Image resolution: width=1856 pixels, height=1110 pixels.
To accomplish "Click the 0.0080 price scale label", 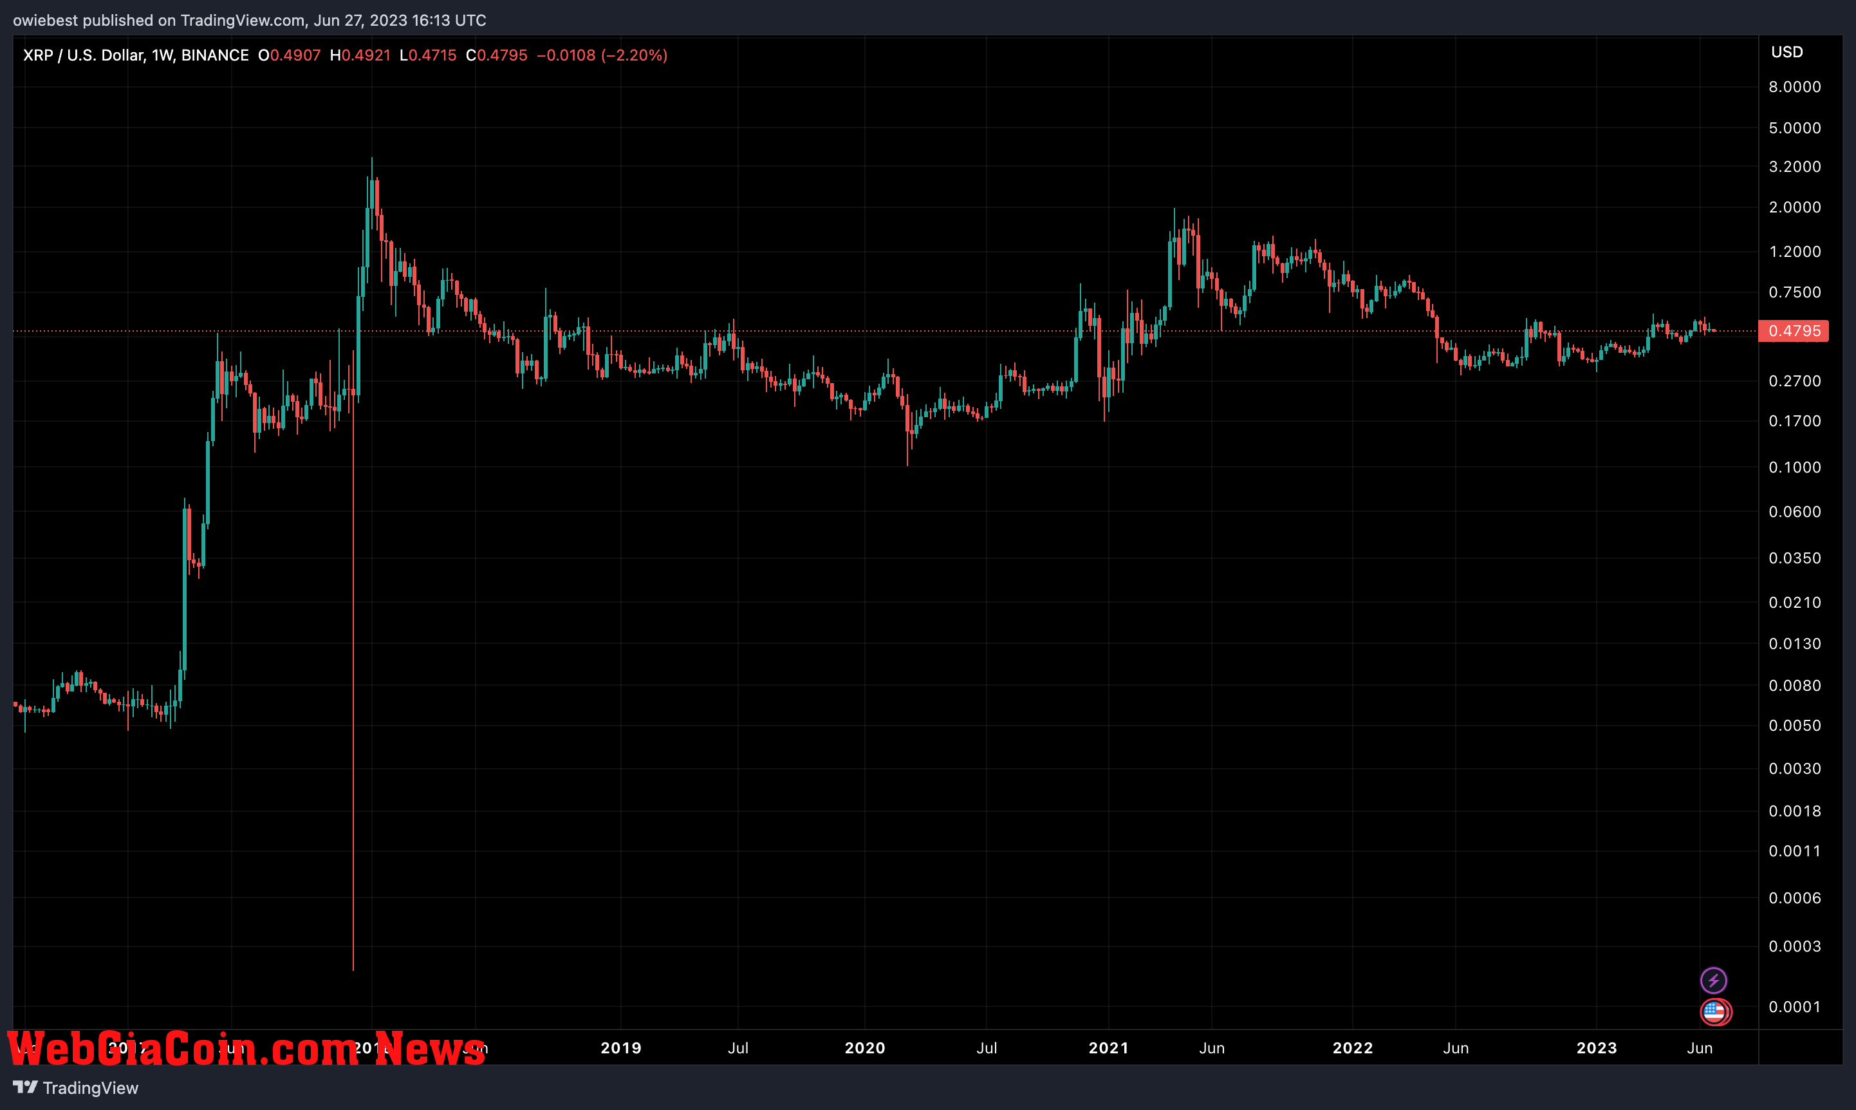I will point(1794,686).
